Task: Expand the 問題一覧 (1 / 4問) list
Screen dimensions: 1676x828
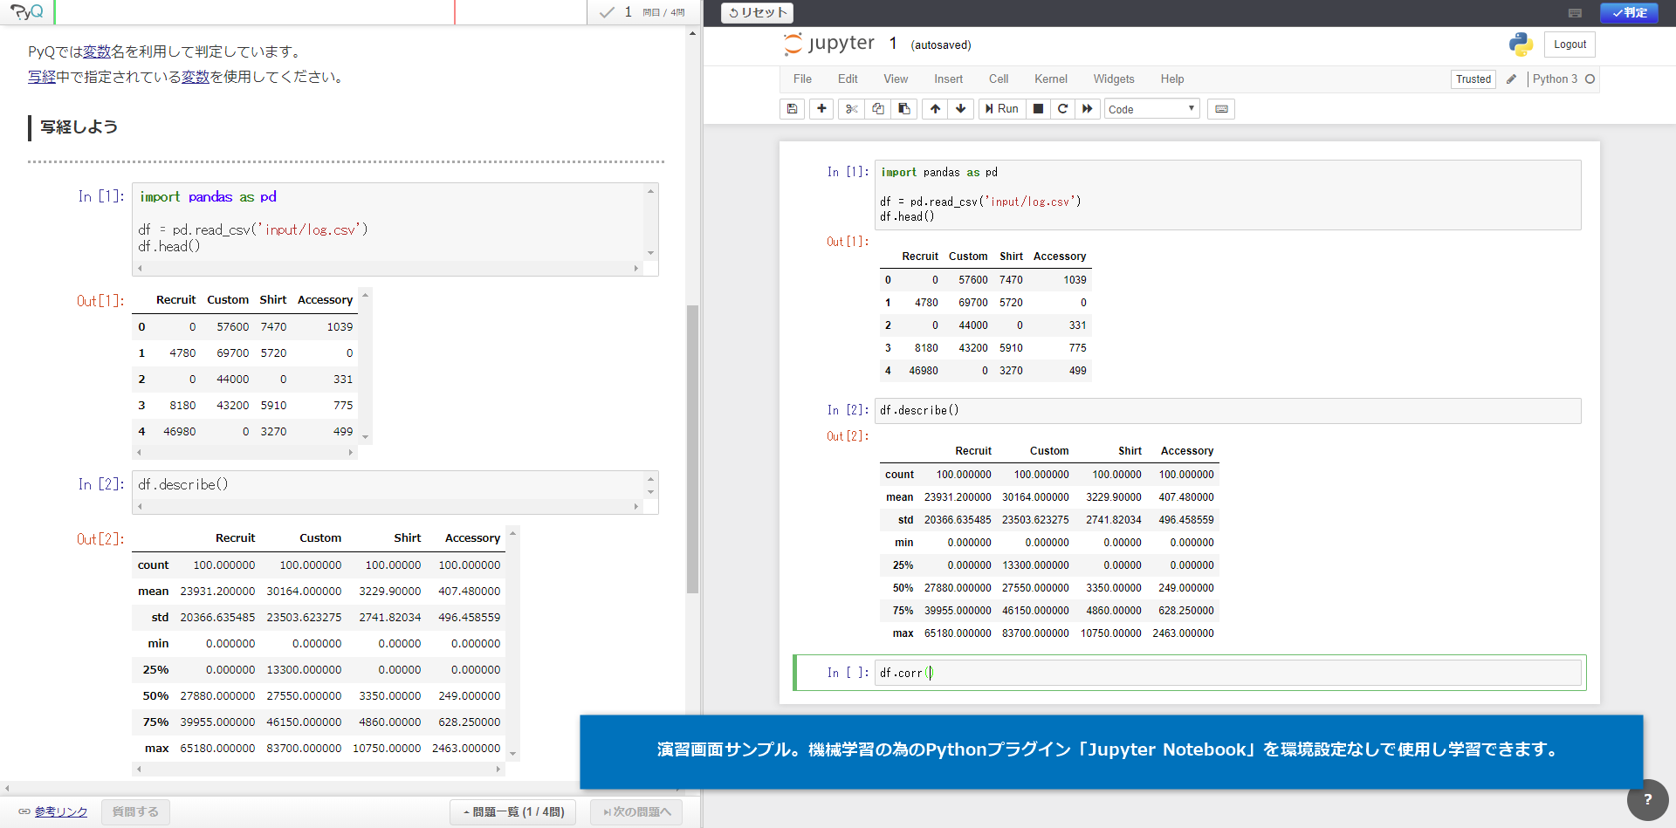Action: click(513, 812)
